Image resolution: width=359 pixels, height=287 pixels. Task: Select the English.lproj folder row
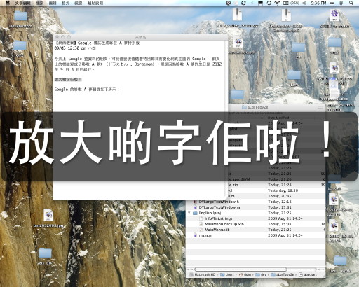coord(256,213)
